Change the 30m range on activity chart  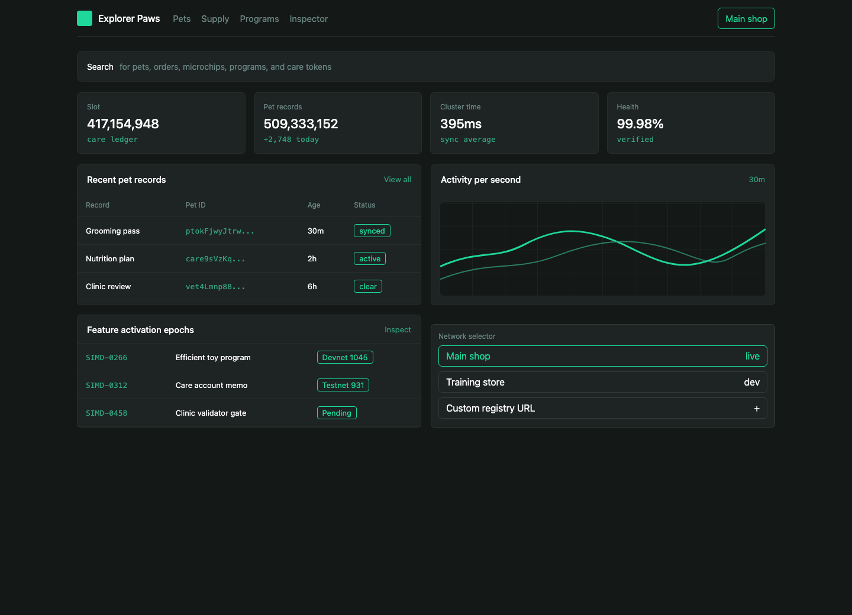click(x=757, y=179)
